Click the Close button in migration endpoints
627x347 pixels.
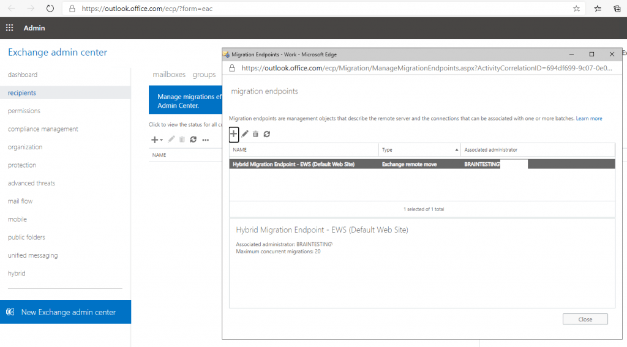coord(585,319)
